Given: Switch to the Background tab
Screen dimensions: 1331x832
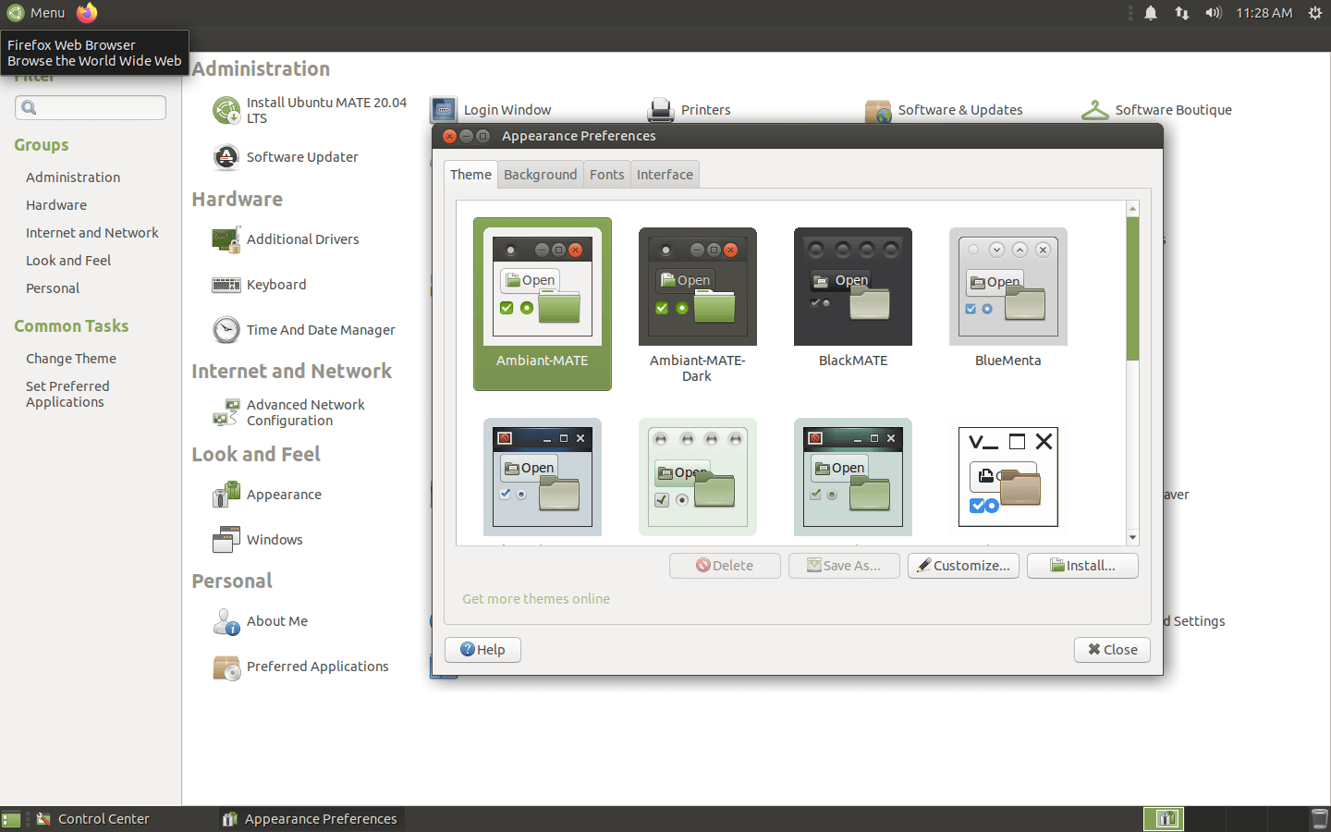Looking at the screenshot, I should tap(541, 175).
